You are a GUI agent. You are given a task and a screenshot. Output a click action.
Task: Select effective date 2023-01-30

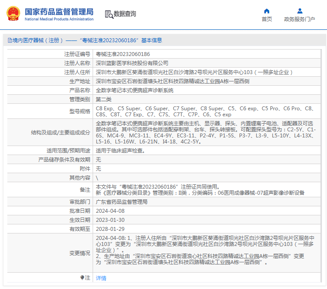[x=110, y=220]
